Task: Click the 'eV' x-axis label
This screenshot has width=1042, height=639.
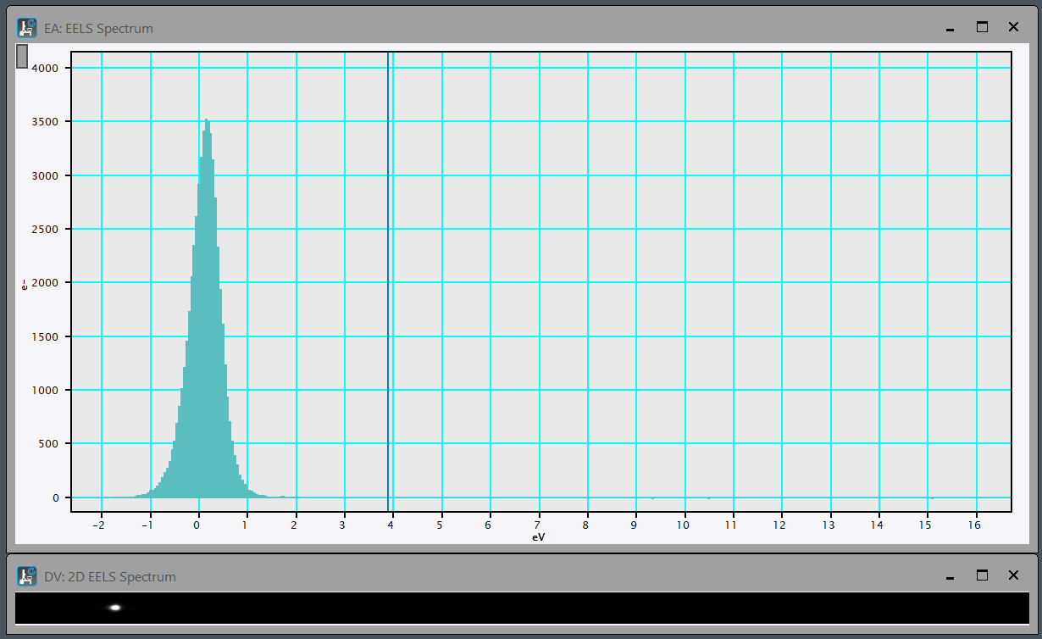Action: (539, 537)
